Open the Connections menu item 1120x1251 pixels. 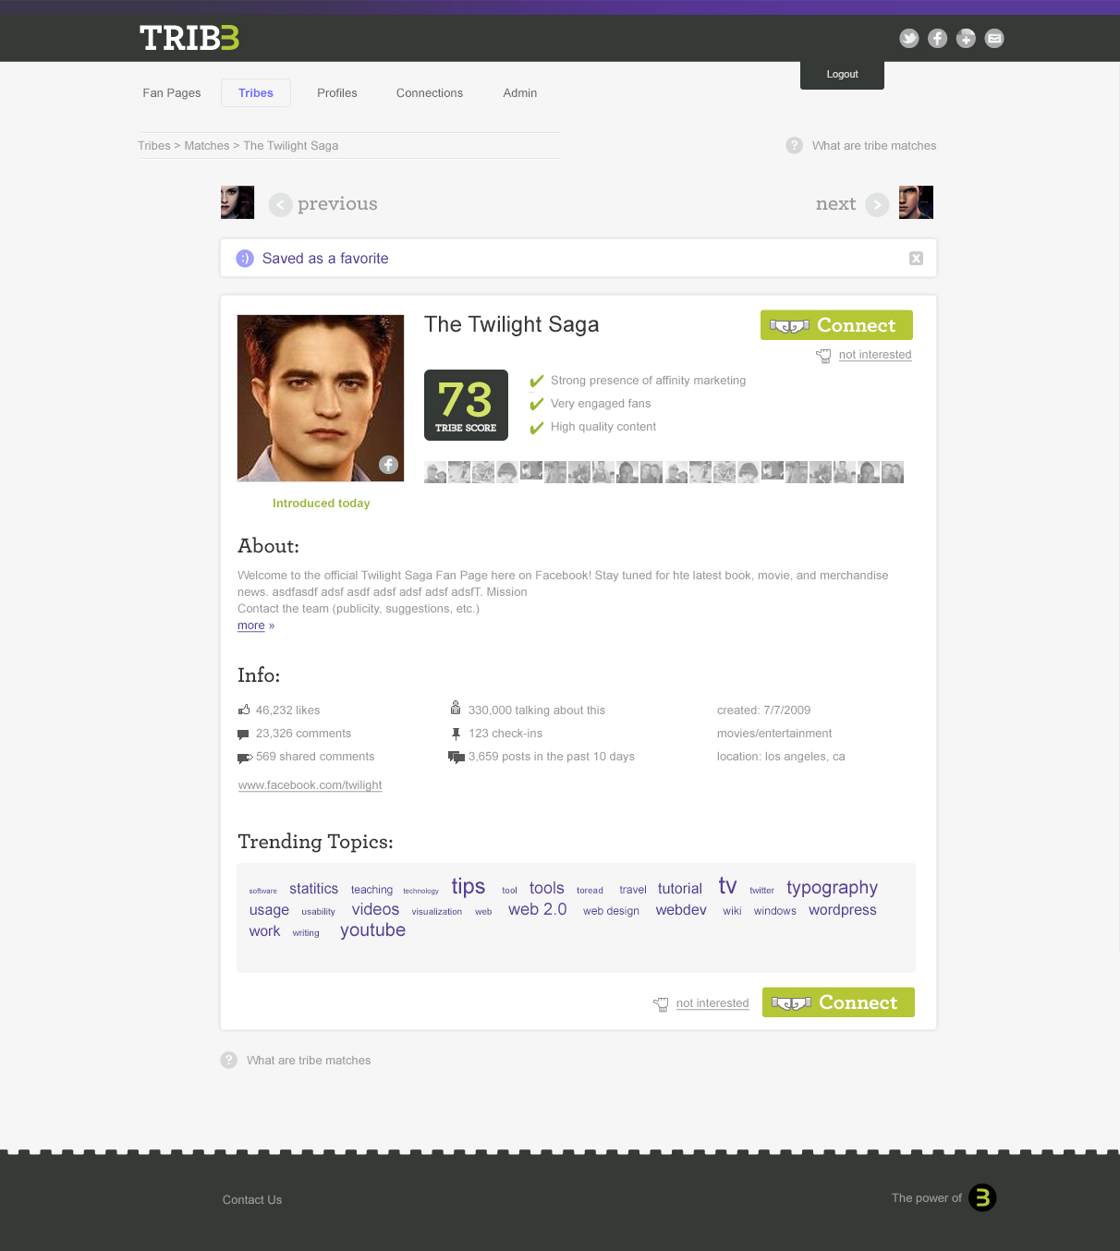[x=430, y=92]
